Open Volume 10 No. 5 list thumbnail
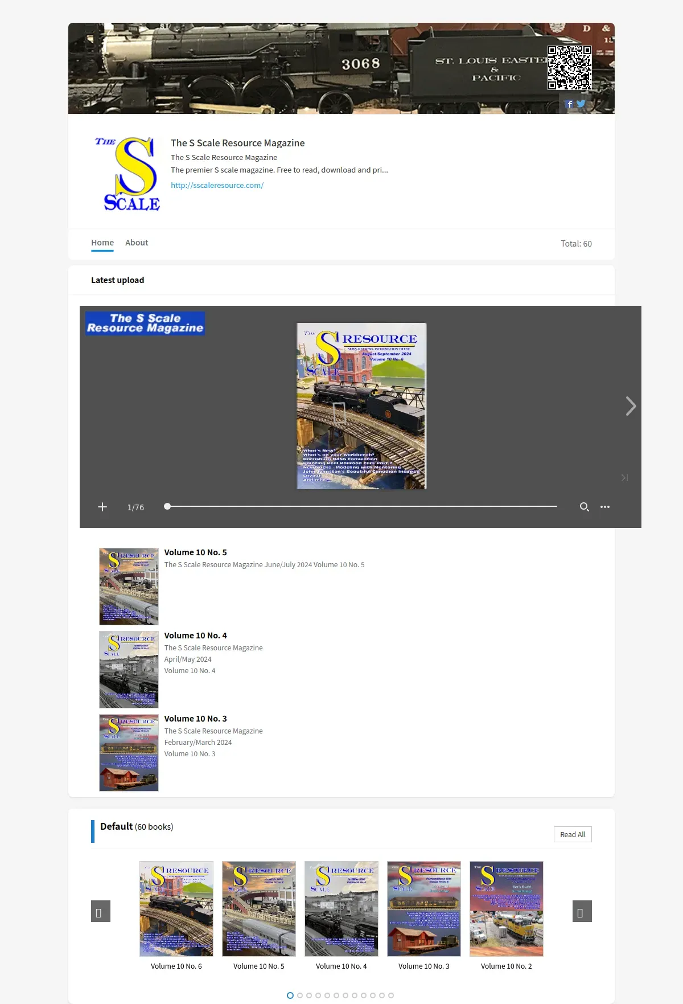 point(129,586)
